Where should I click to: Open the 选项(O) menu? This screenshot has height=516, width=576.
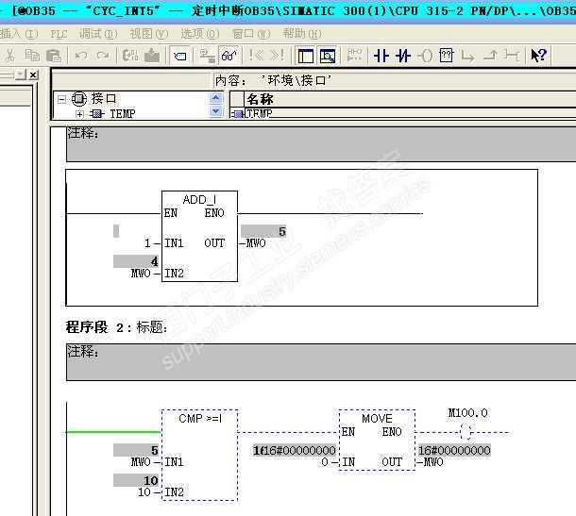[x=200, y=34]
